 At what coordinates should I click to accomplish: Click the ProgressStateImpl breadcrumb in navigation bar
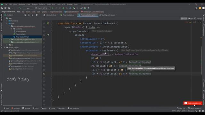71,12
